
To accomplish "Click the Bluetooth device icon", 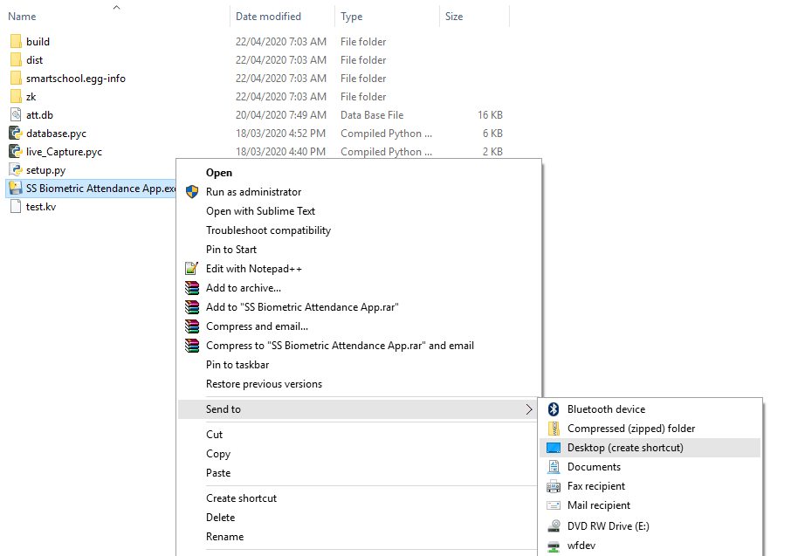I will (553, 409).
